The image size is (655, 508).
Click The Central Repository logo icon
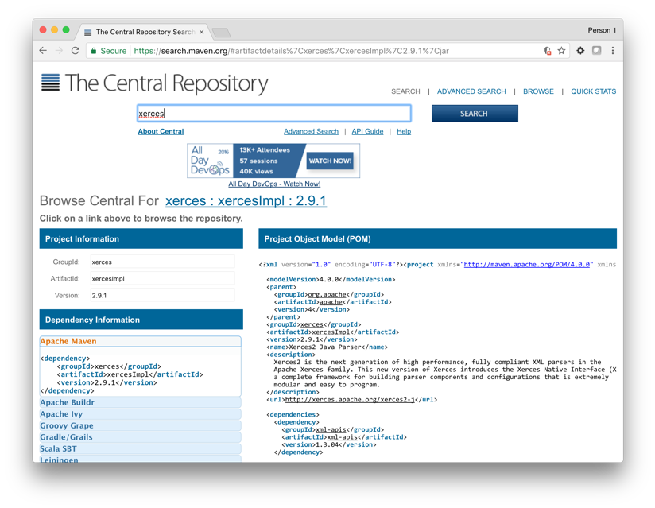pyautogui.click(x=50, y=83)
